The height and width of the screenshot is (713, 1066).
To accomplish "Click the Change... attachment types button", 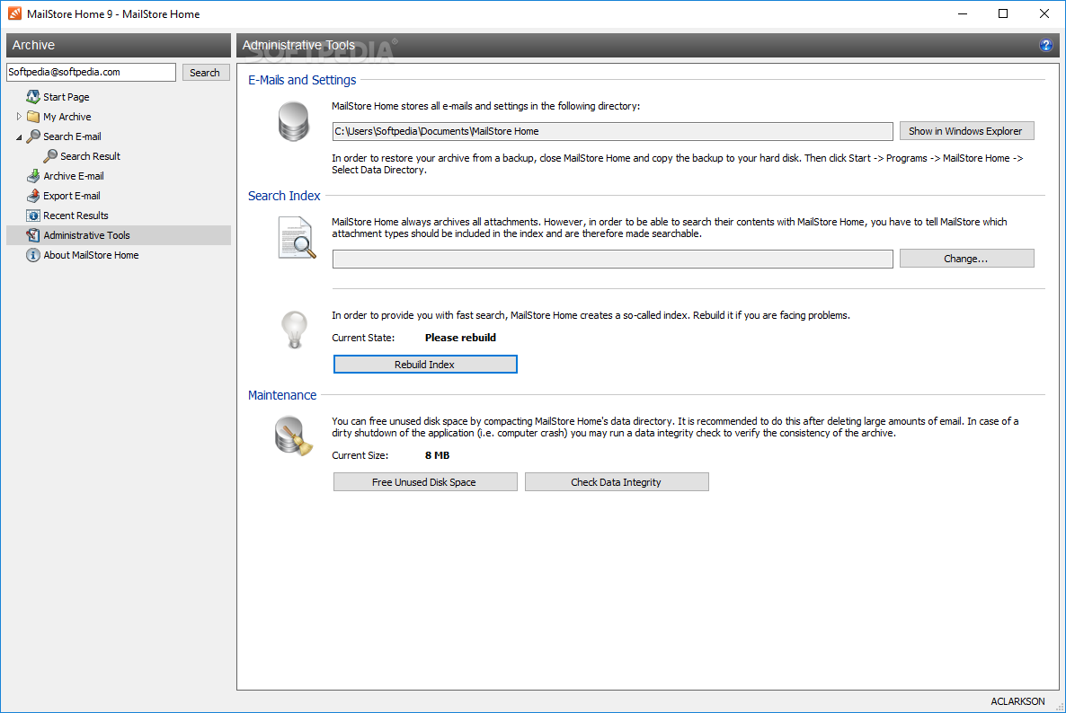I will coord(966,259).
